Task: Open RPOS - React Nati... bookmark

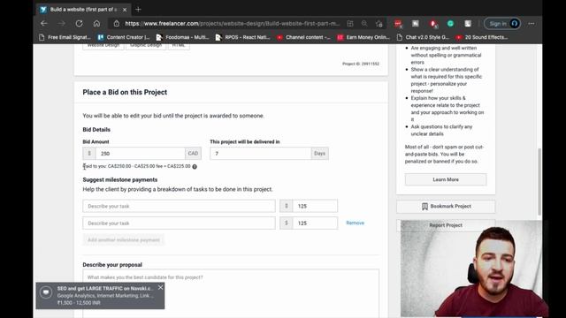Action: 242,37
